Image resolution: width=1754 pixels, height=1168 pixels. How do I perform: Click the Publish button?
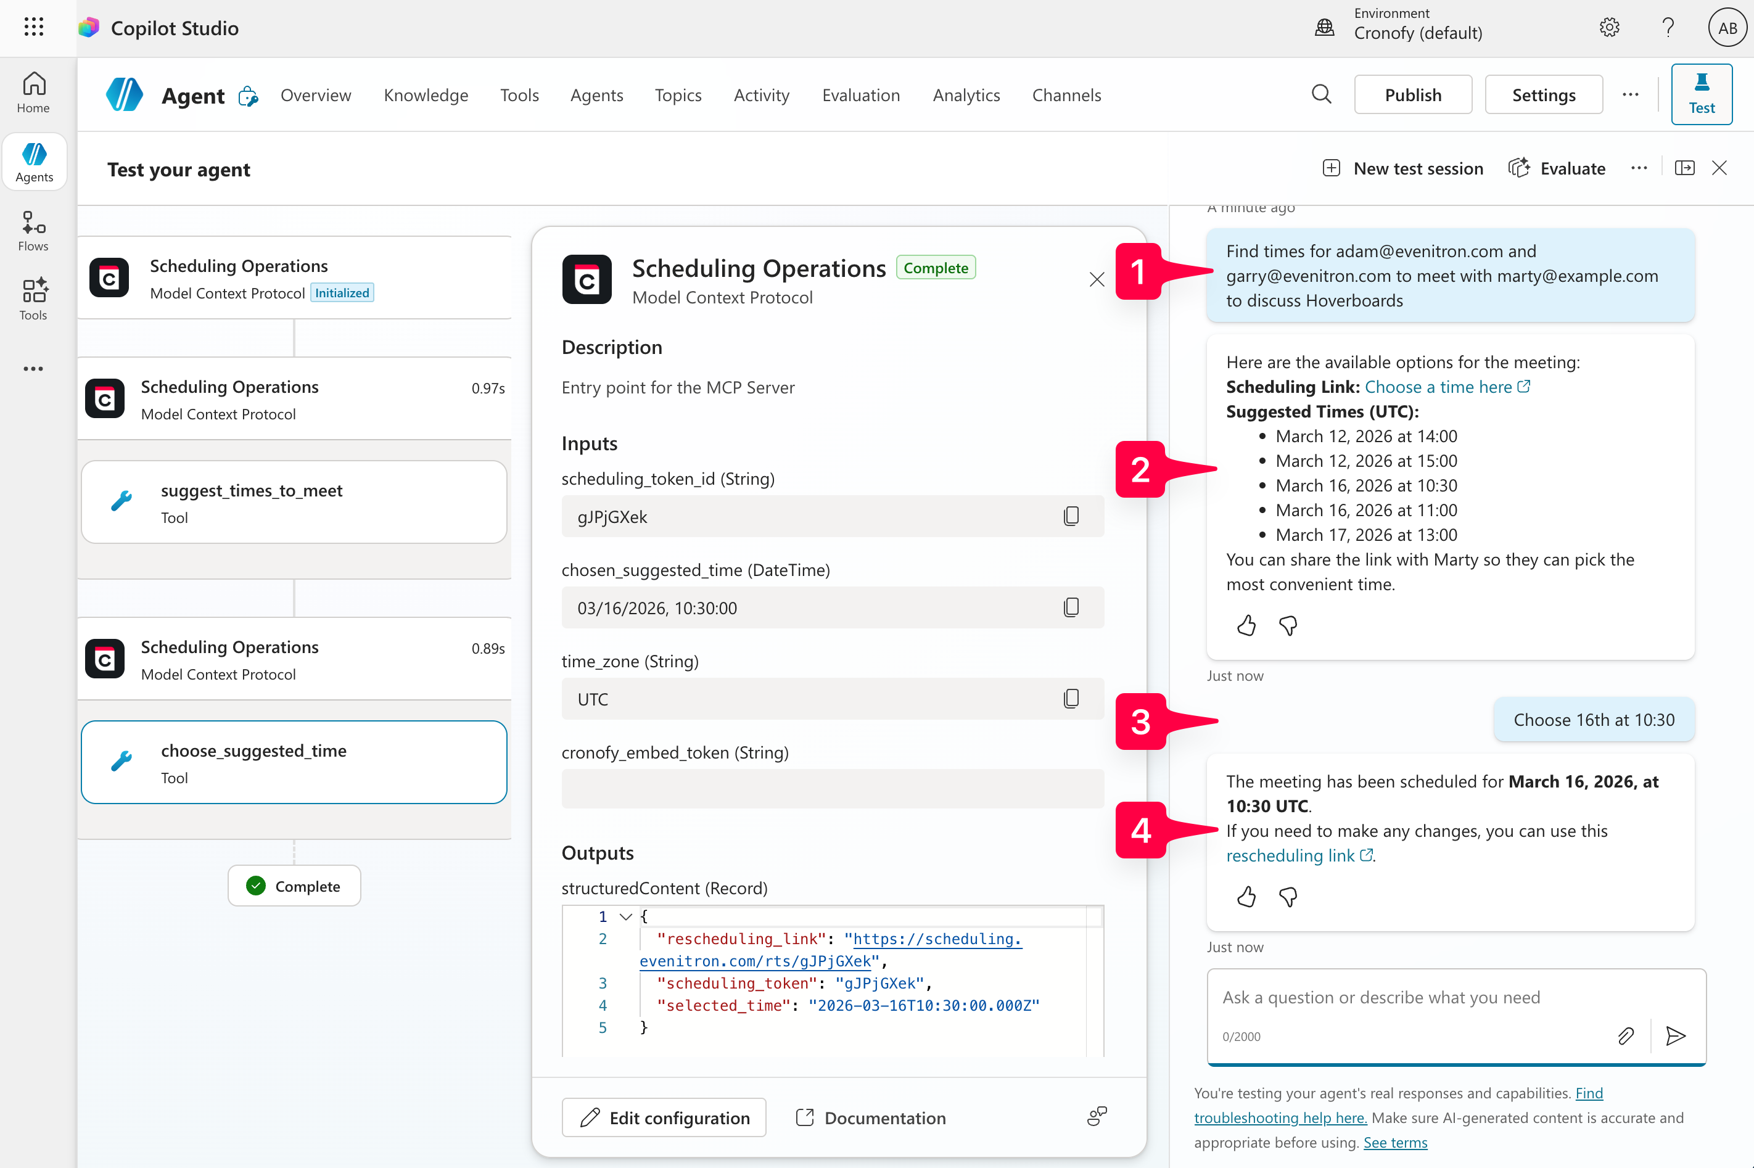pos(1412,94)
